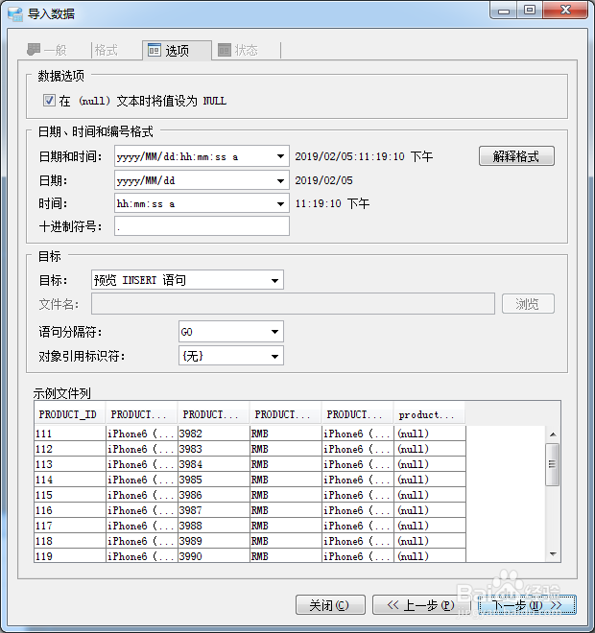Select cell 117 in the sample table
The width and height of the screenshot is (595, 633).
pos(70,526)
